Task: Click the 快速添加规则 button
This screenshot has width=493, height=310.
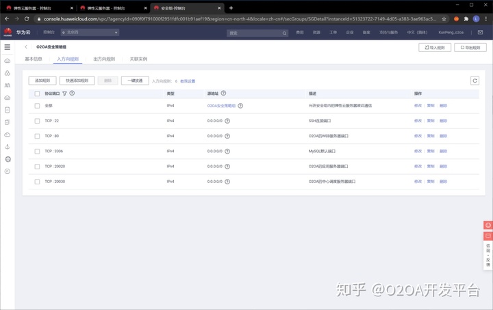Action: tap(77, 81)
